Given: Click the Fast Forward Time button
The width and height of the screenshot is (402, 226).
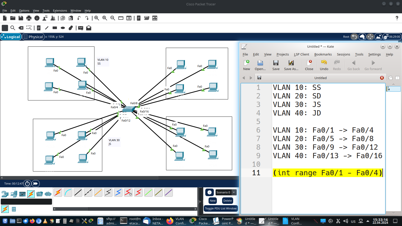Looking at the screenshot, I should [36, 184].
